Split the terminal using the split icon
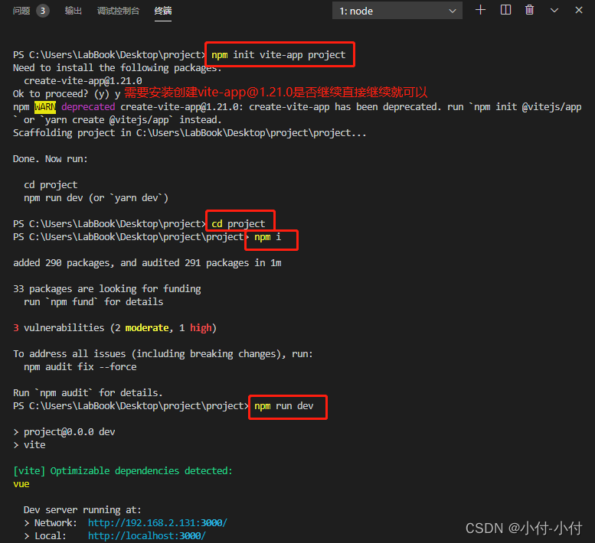Screen dimensions: 595x543 tap(505, 10)
